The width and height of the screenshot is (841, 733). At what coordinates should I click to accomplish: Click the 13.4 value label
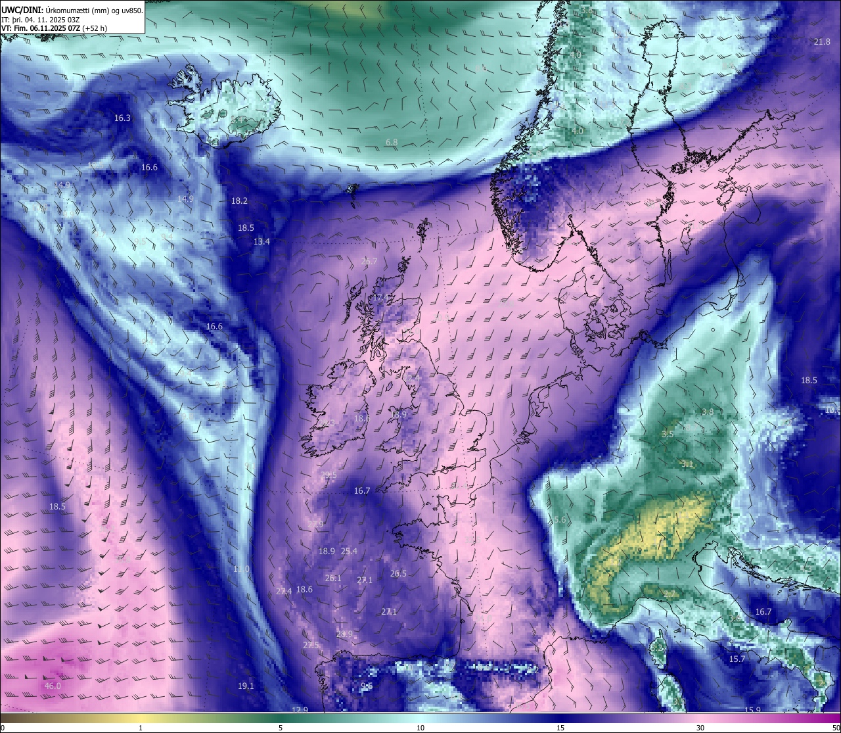261,242
